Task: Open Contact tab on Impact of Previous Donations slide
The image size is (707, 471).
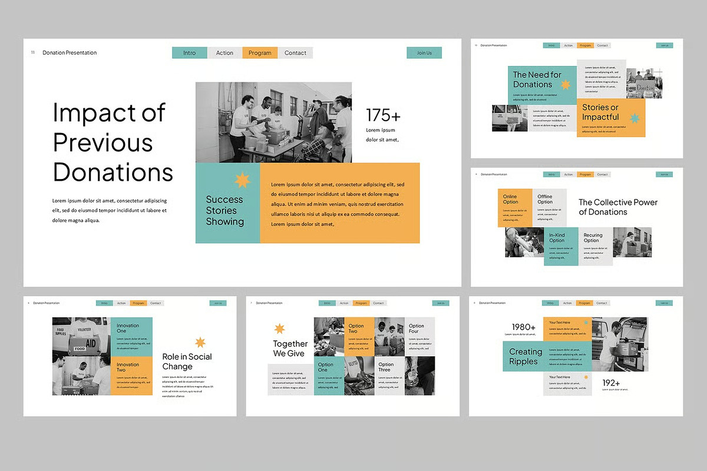Action: point(295,53)
